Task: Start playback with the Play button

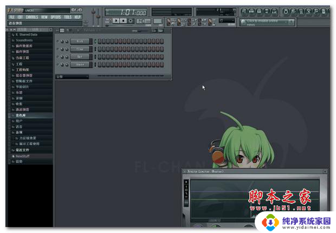Action: [116, 21]
